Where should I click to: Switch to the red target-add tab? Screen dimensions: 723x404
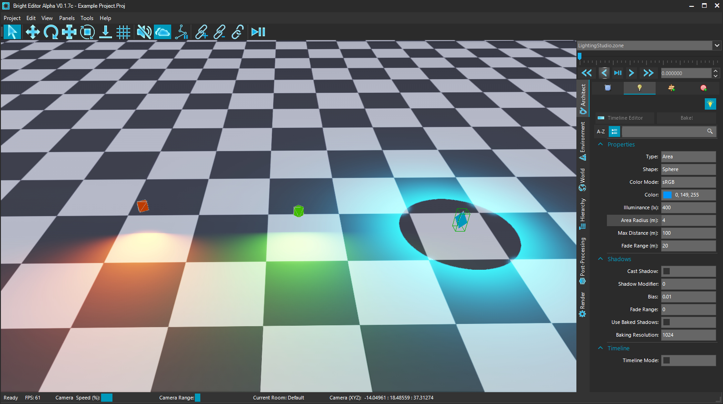(x=703, y=88)
